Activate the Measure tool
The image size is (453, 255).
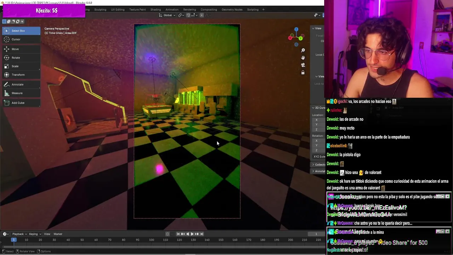21,93
